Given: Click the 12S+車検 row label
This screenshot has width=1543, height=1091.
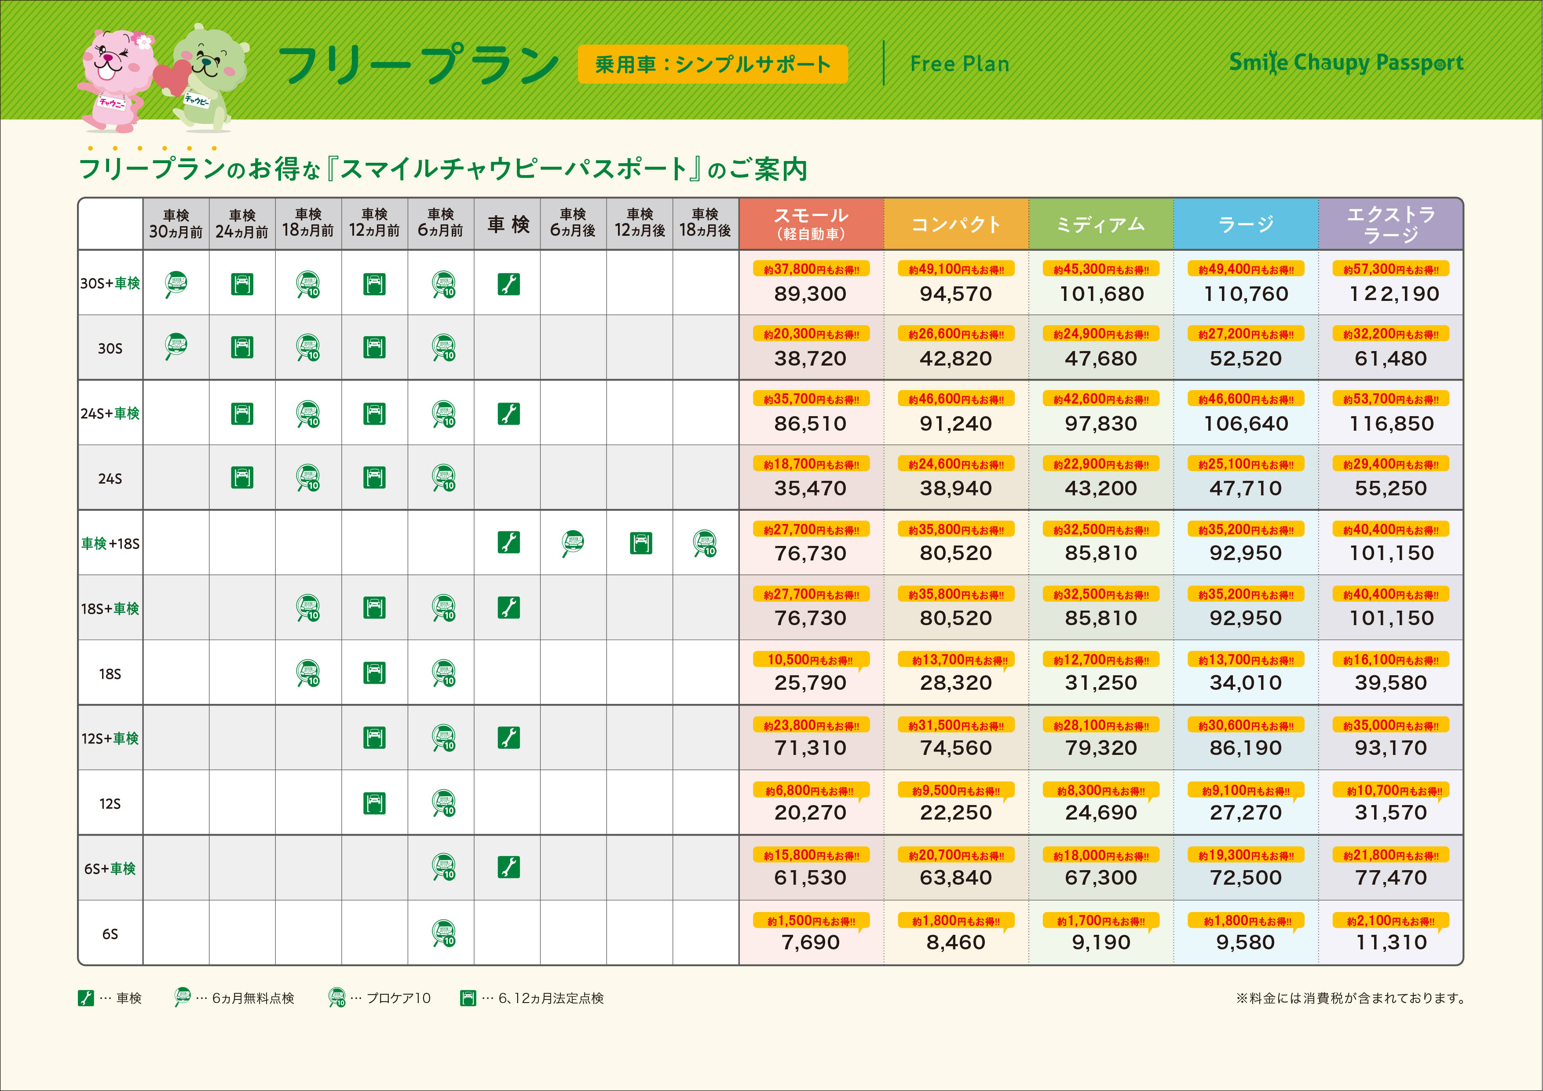Looking at the screenshot, I should [x=110, y=738].
